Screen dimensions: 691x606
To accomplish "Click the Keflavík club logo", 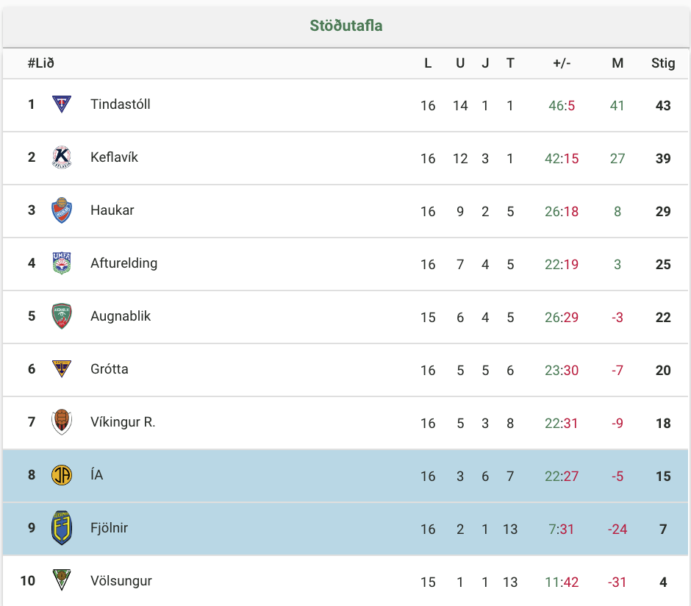I will (x=62, y=157).
